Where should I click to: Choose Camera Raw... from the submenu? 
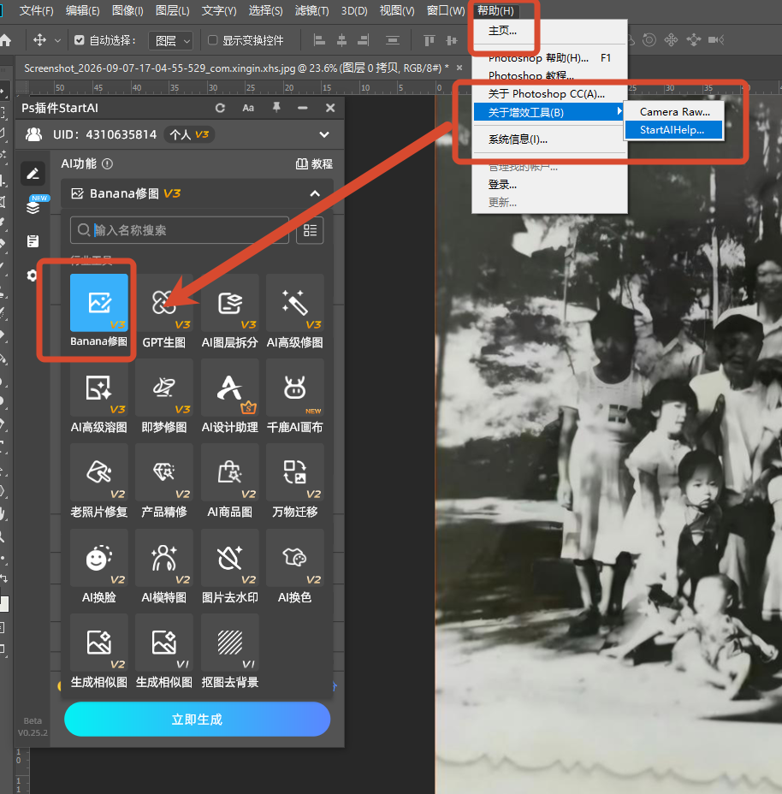tap(673, 111)
